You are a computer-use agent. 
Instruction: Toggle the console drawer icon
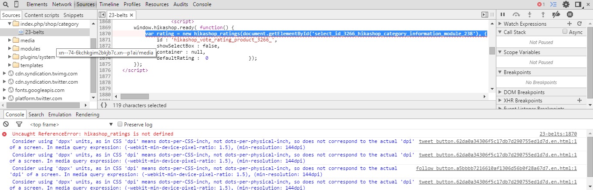[554, 4]
